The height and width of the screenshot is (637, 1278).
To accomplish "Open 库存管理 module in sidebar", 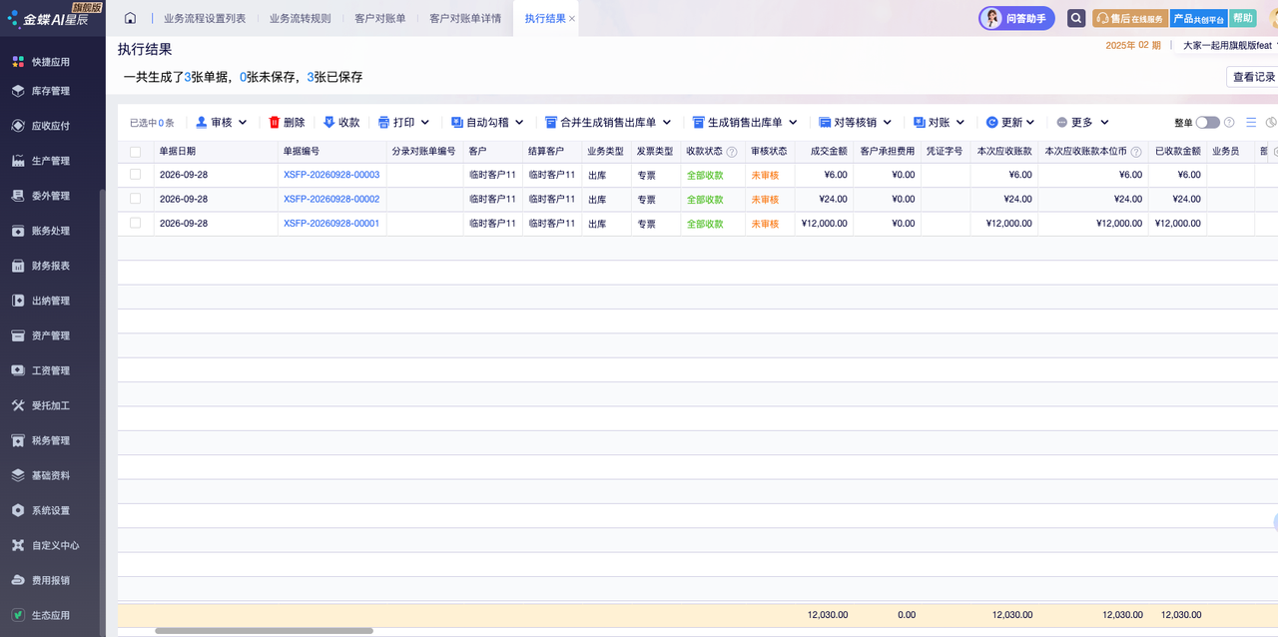I will pyautogui.click(x=40, y=91).
